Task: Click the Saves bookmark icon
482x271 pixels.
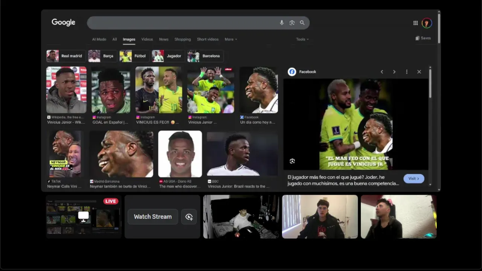Action: (417, 38)
